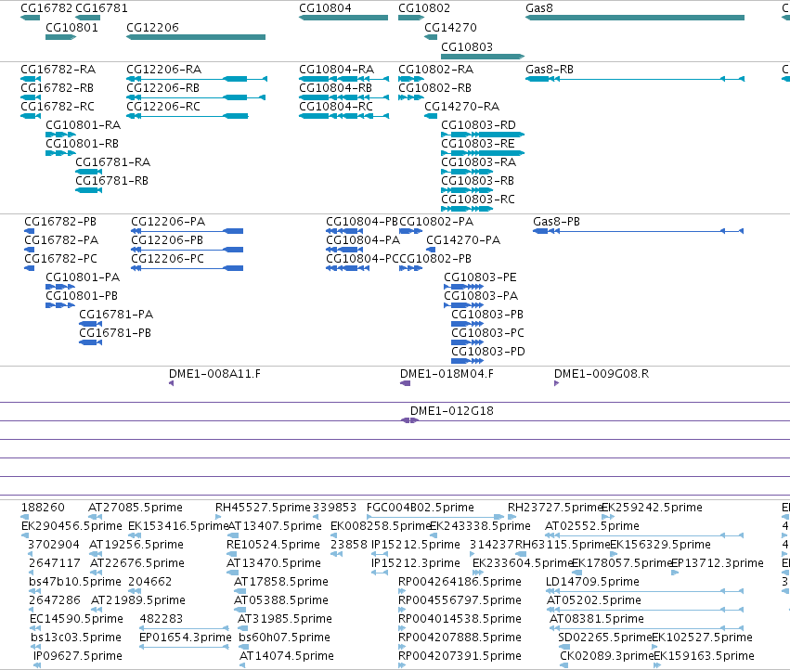Click the CG16782 gene label in top track

[x=46, y=8]
